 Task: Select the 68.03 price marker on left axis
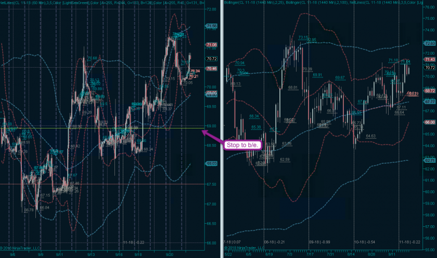(x=212, y=163)
